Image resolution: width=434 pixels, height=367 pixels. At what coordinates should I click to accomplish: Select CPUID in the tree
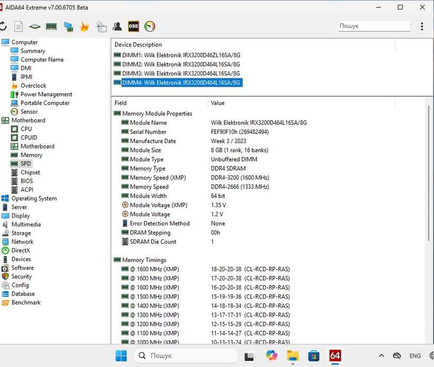pos(29,138)
